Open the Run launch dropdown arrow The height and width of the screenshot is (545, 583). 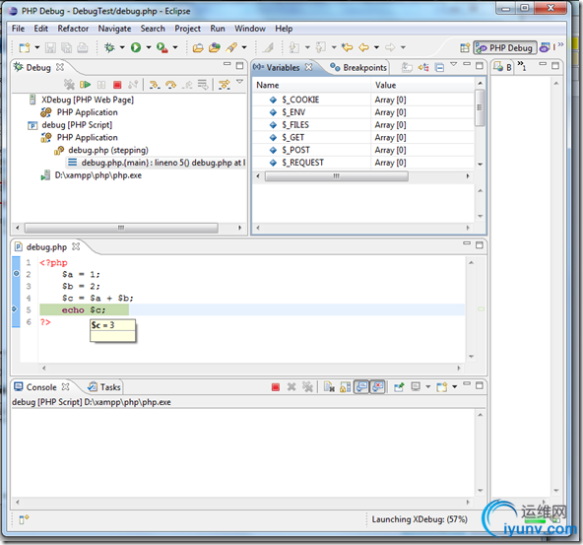[149, 47]
